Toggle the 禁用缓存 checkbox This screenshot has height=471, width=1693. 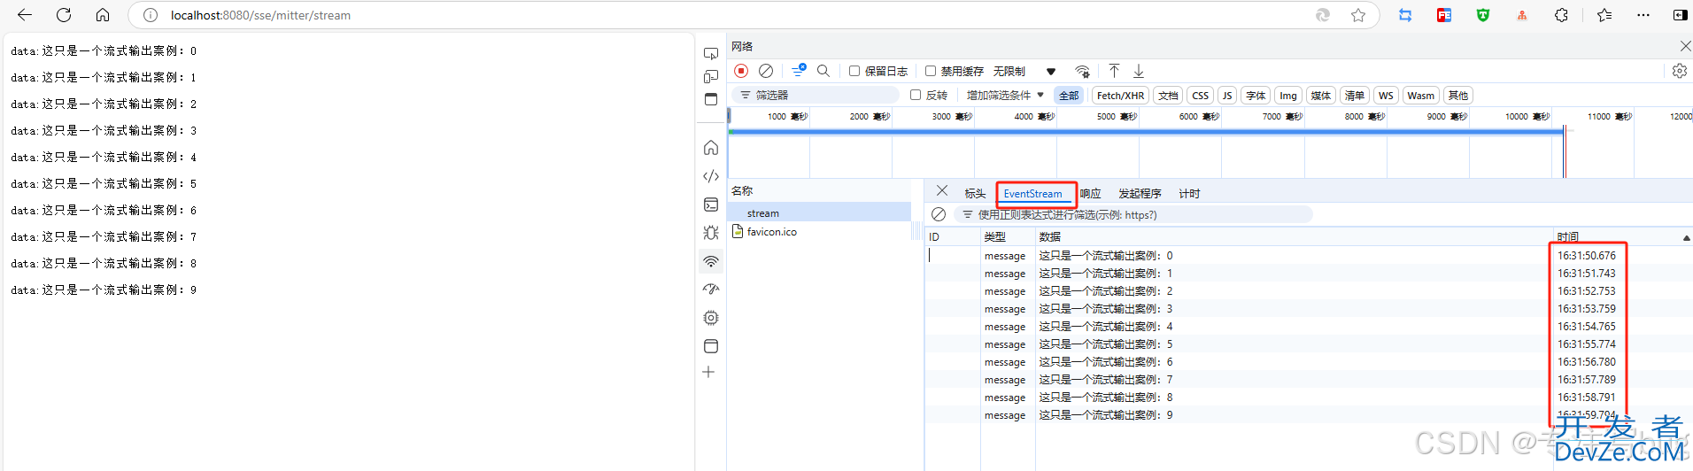(x=931, y=71)
